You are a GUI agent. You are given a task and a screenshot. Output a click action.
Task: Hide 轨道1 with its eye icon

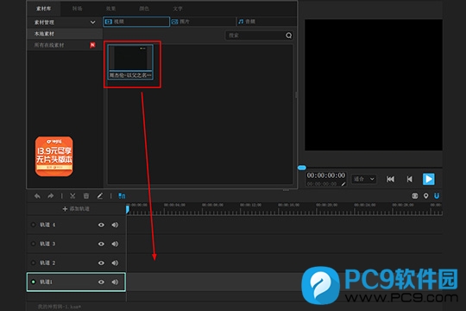coord(101,282)
